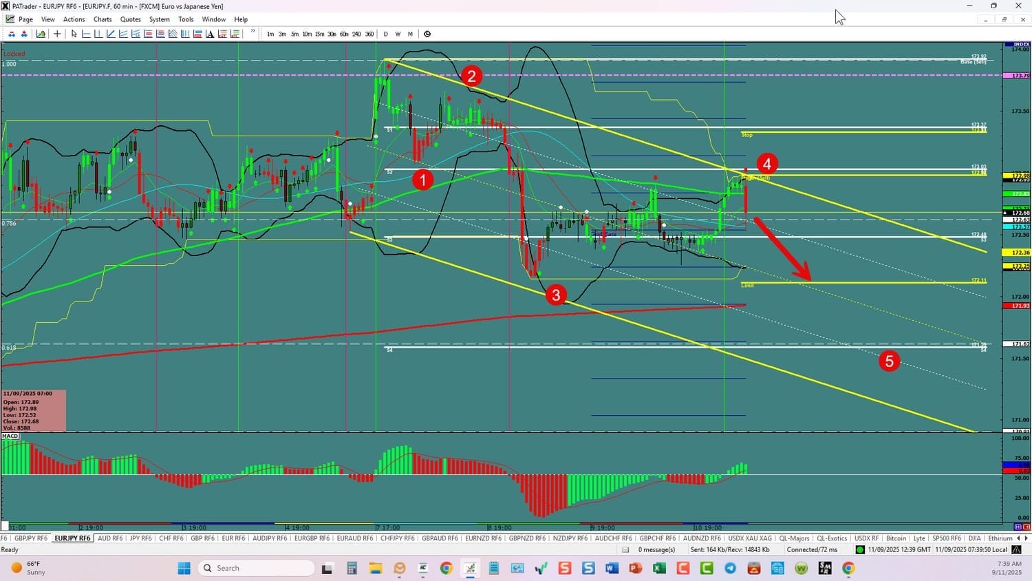Open the Calculator app from the taskbar
The width and height of the screenshot is (1032, 581).
coord(352,568)
